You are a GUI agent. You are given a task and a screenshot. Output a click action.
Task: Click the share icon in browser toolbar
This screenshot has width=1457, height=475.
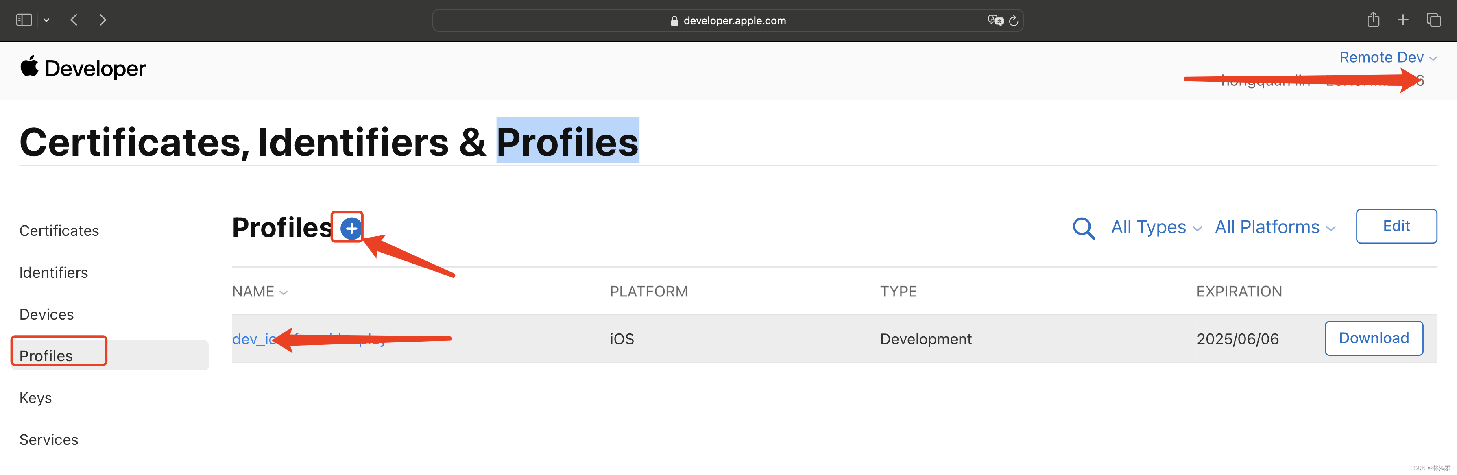1372,20
